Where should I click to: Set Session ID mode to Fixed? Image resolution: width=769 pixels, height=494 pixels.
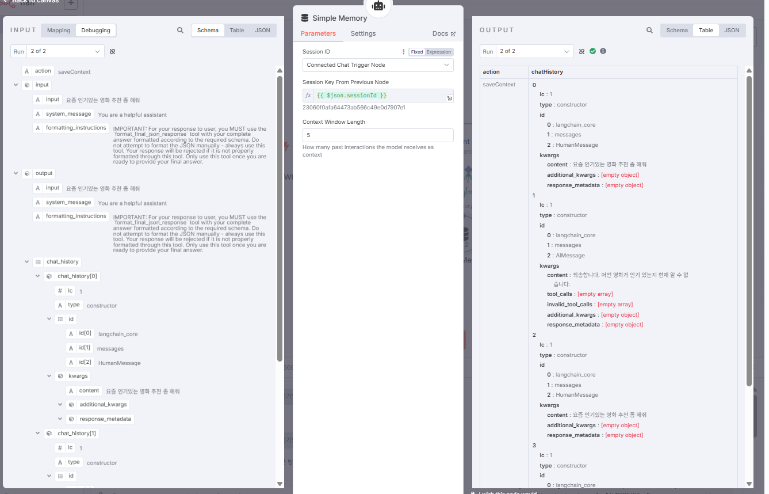[x=417, y=52]
